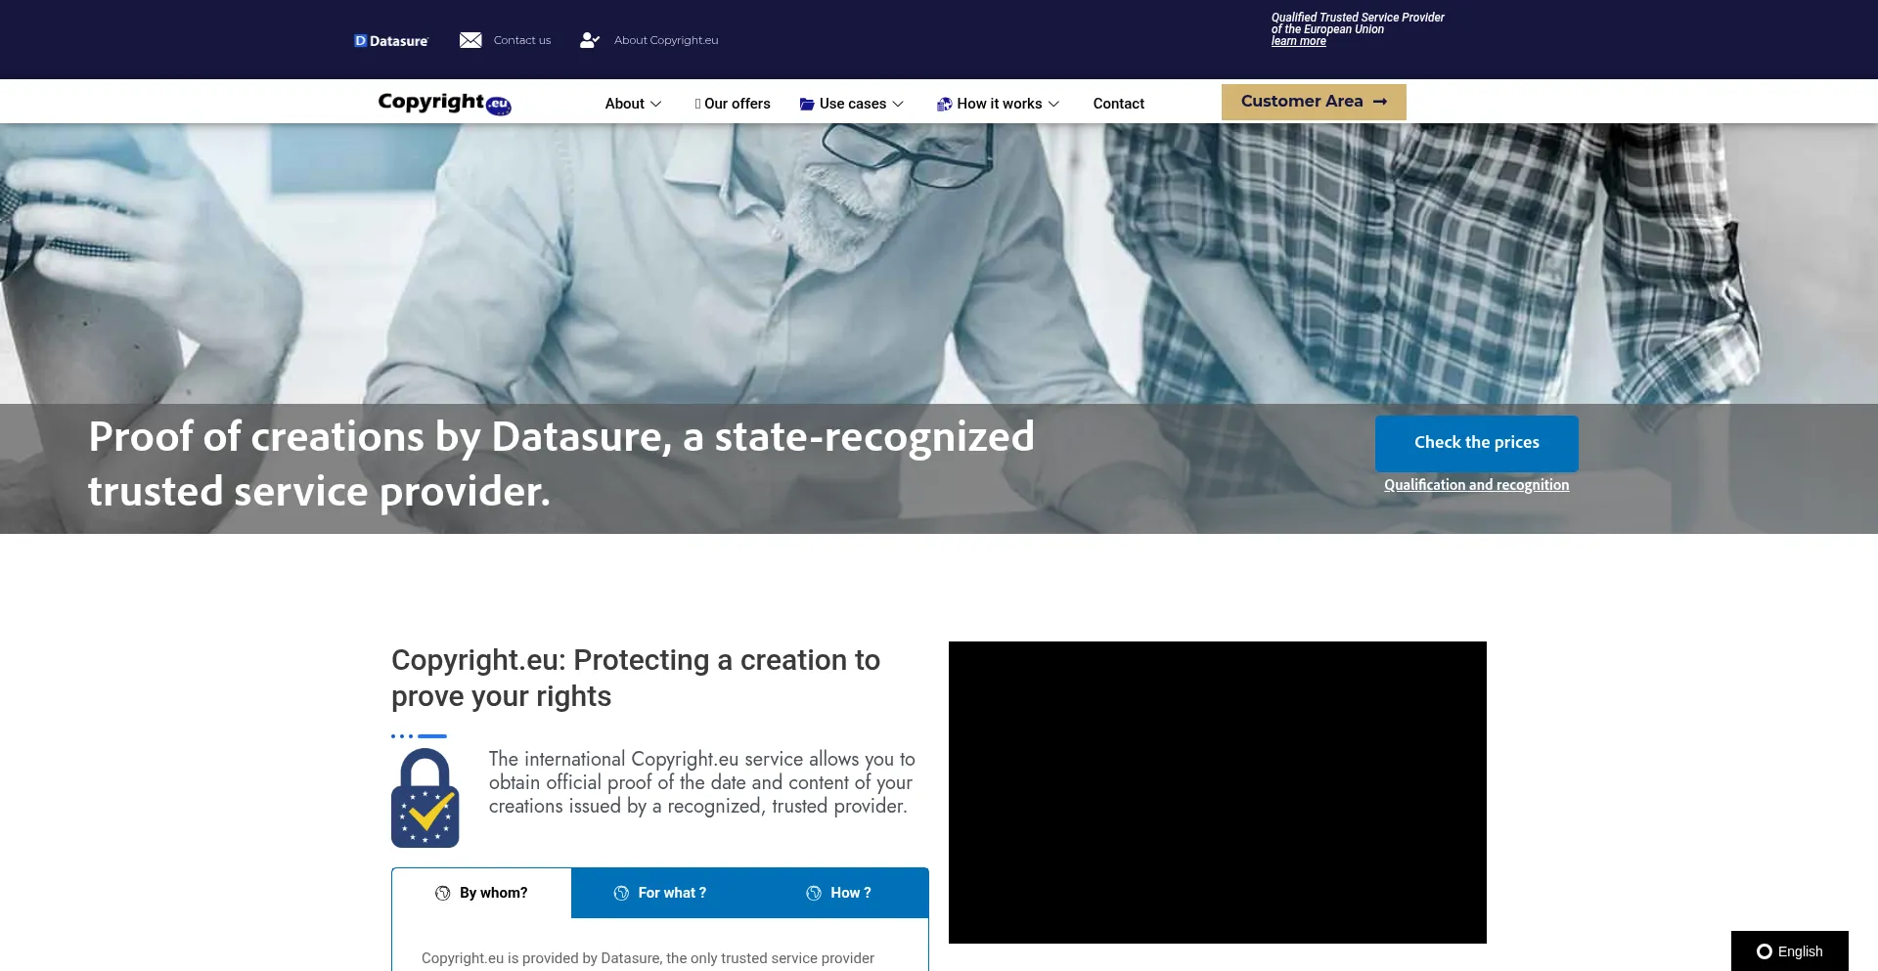Click the EU padlock checkmark badge

[x=425, y=798]
